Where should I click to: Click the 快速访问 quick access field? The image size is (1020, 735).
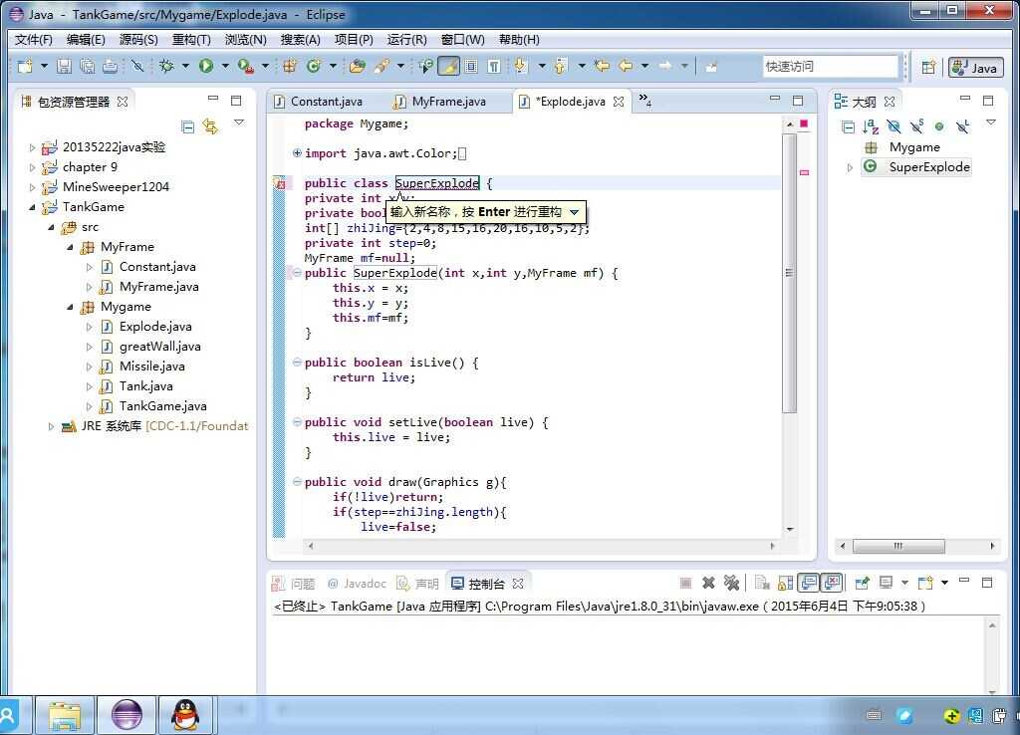click(830, 67)
